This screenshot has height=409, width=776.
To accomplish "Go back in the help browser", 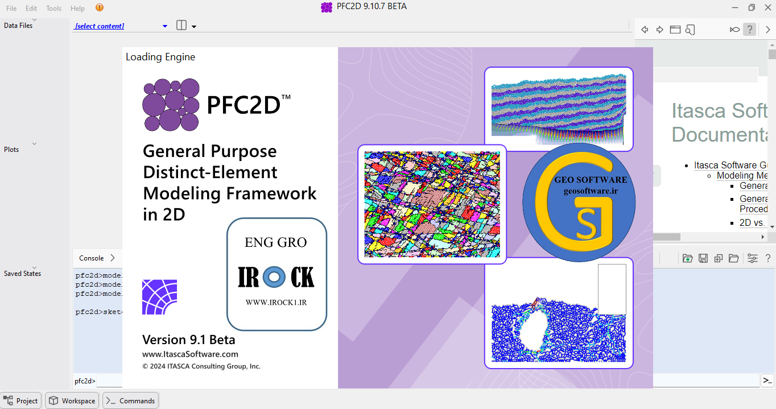I will (x=645, y=30).
